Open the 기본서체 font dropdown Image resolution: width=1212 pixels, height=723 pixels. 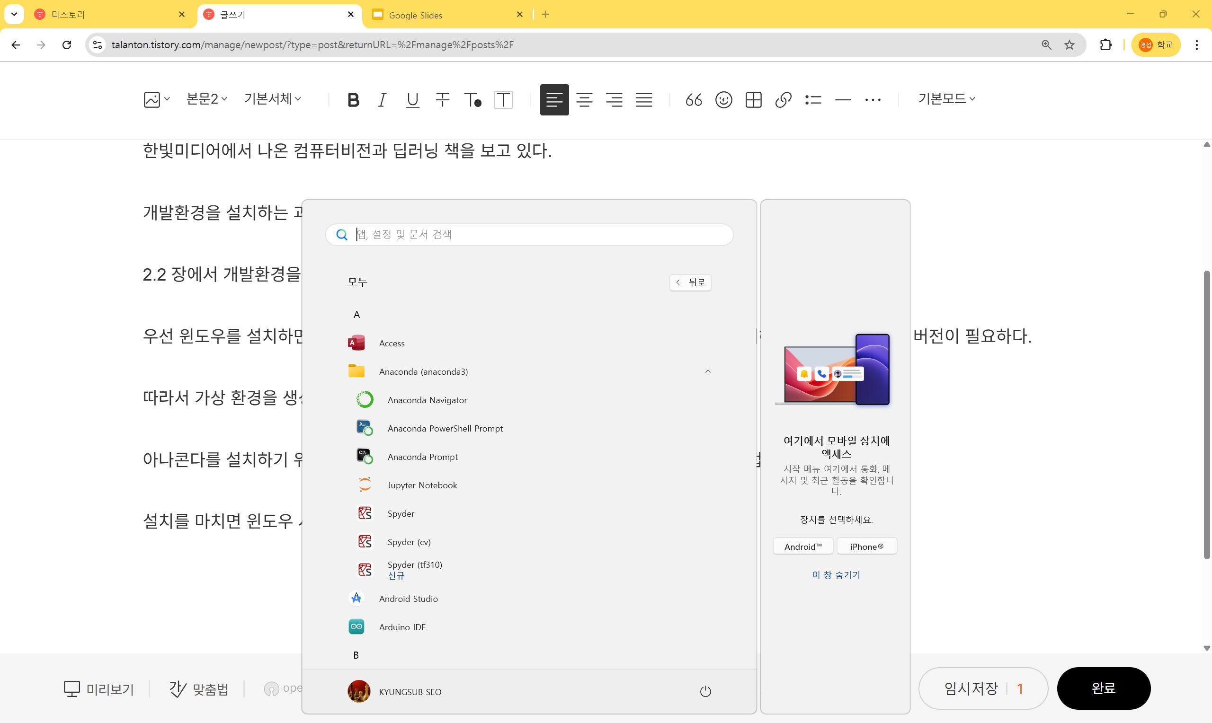pyautogui.click(x=272, y=99)
